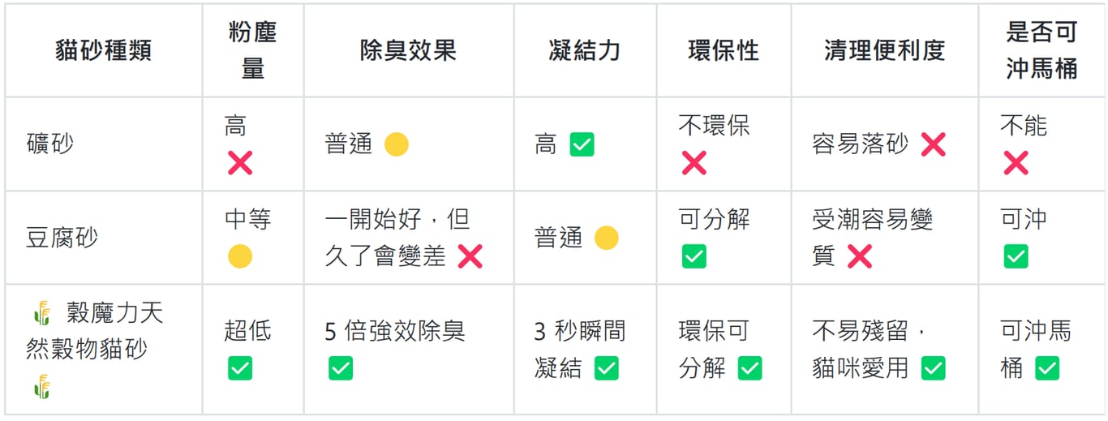Click the red X under 礦砂 粉塵量 高
The width and height of the screenshot is (1108, 421).
(x=240, y=163)
